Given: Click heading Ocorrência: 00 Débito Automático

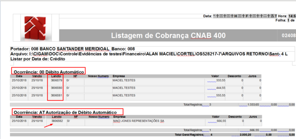Looking at the screenshot, I should click(49, 72).
